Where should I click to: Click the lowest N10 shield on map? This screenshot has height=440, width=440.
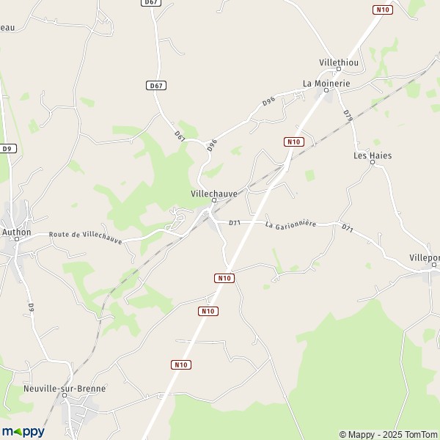(181, 364)
